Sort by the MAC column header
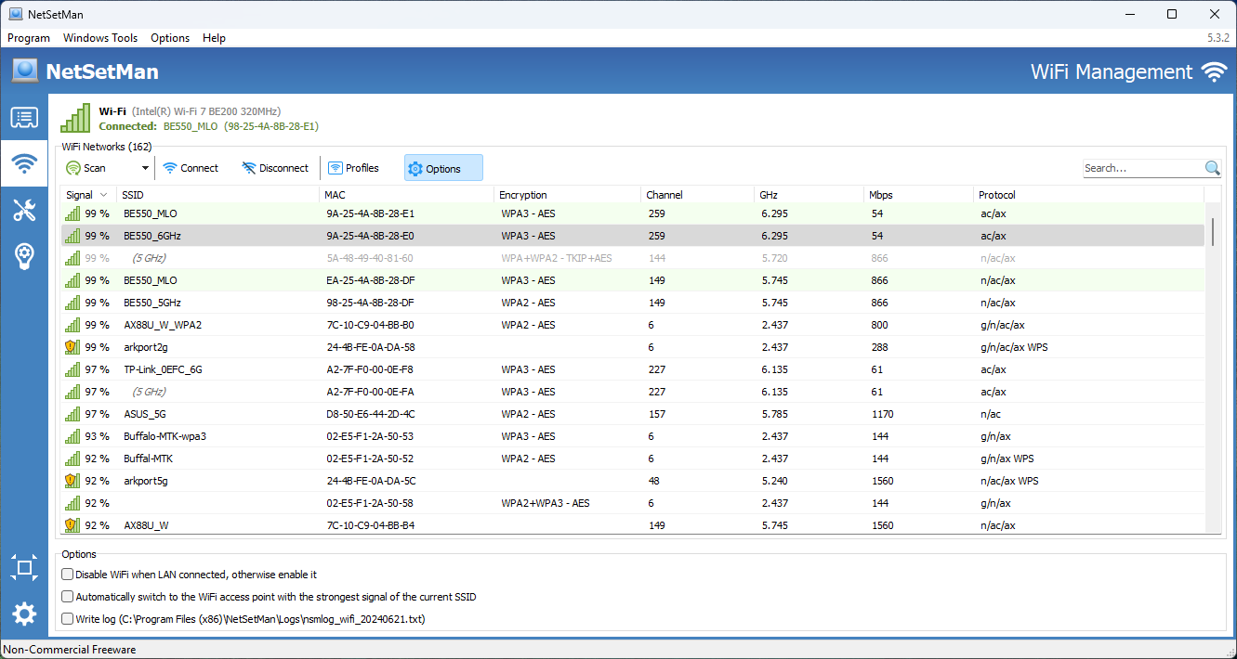The width and height of the screenshot is (1237, 659). pos(406,195)
